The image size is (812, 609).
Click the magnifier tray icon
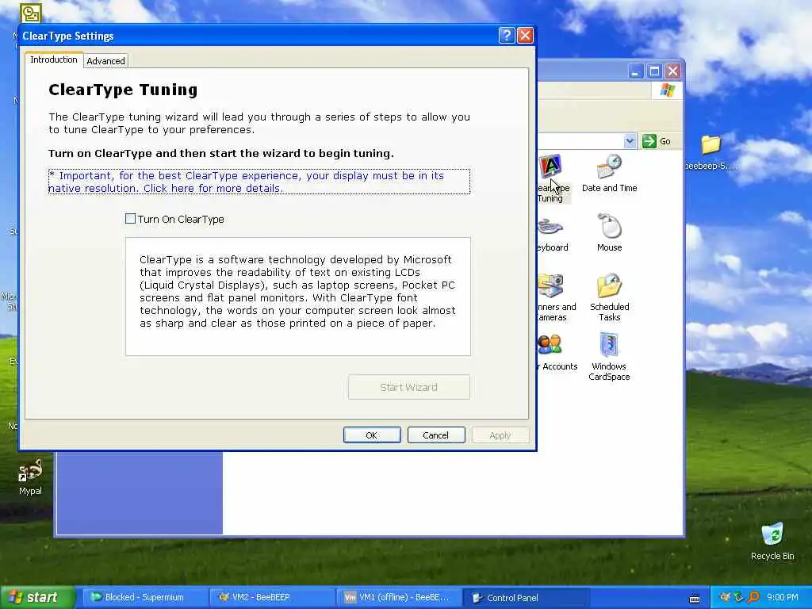coord(753,597)
